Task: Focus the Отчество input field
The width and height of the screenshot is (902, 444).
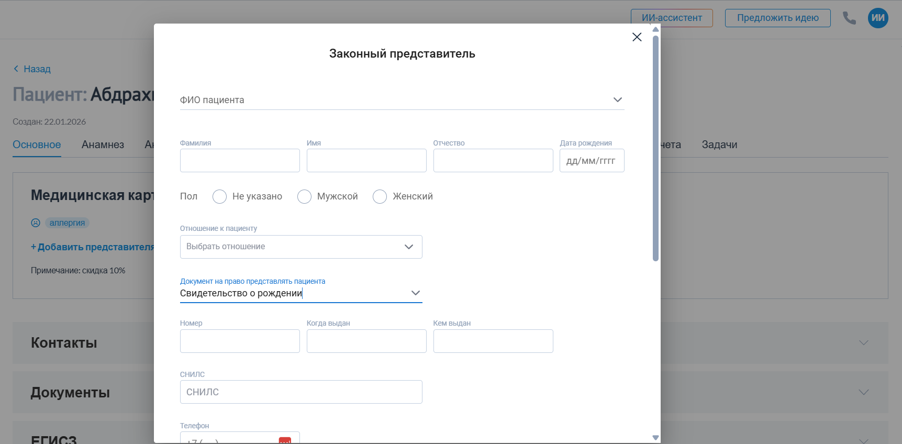Action: [x=493, y=160]
